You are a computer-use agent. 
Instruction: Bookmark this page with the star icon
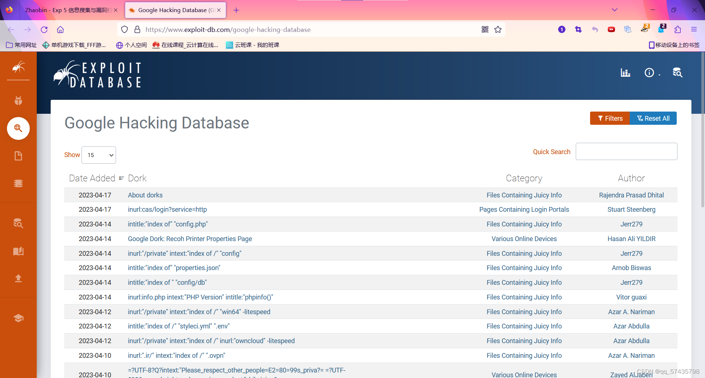click(498, 30)
